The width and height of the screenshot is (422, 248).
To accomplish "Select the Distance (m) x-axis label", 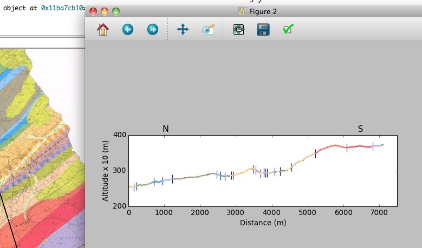I will 263,223.
